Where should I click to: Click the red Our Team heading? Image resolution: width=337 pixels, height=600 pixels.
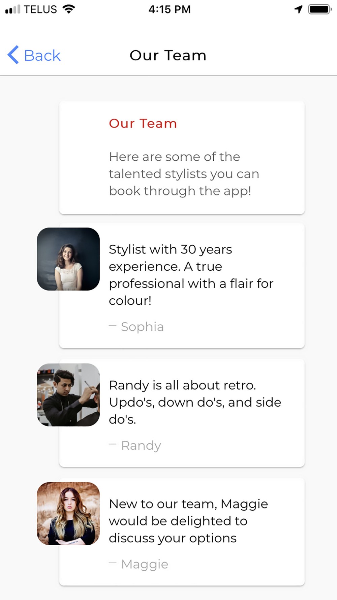tap(143, 123)
